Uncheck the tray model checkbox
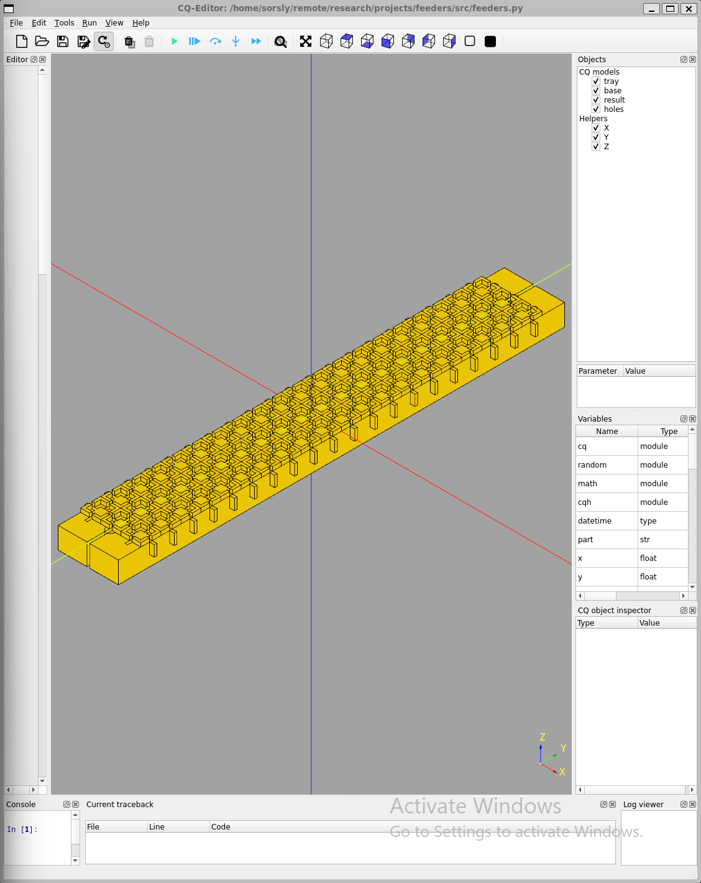The image size is (701, 883). coord(596,81)
